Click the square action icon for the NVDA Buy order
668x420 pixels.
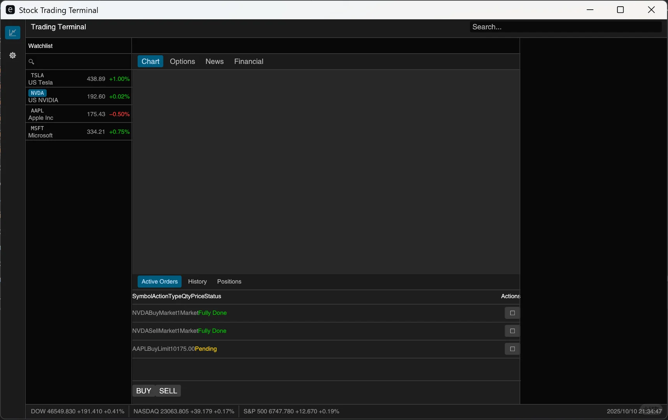coord(512,313)
